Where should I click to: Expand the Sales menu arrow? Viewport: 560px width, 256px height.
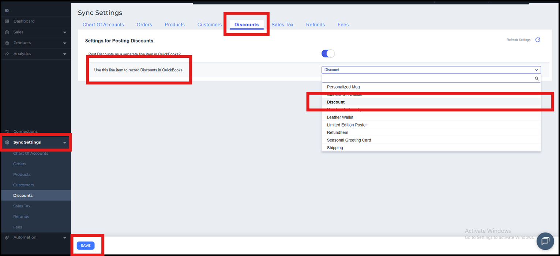coord(65,33)
